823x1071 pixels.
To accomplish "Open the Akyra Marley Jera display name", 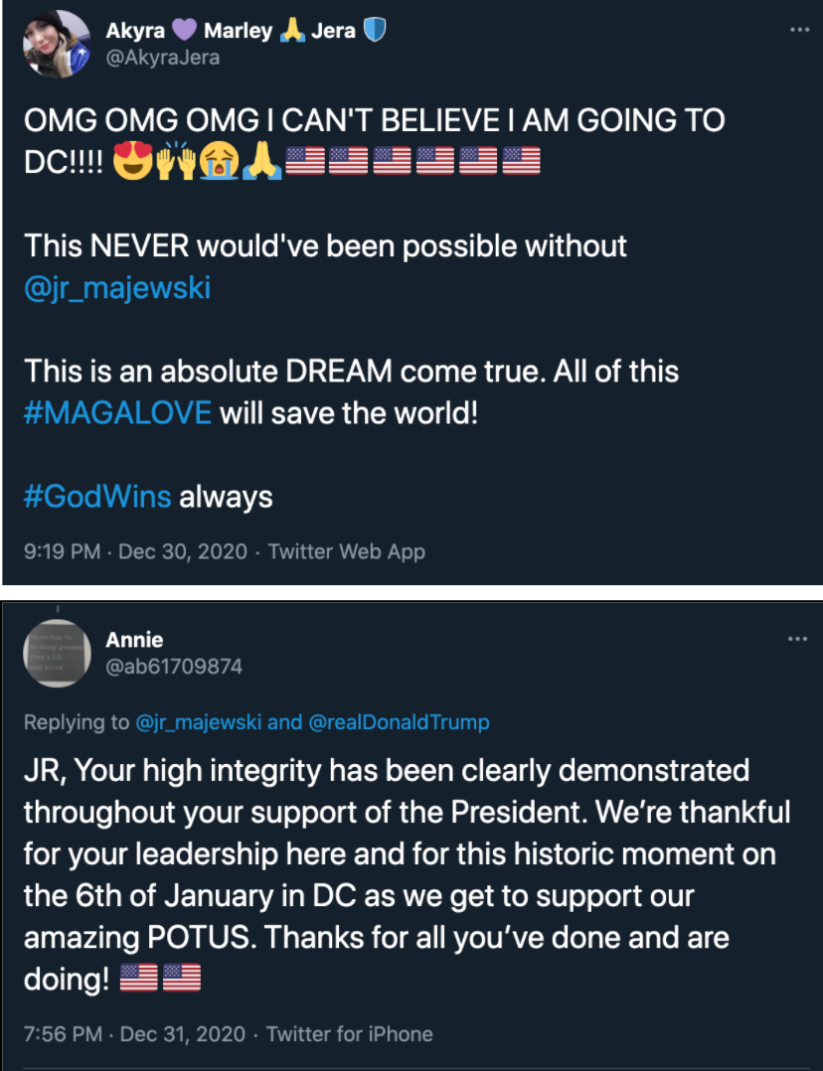I will click(x=231, y=31).
